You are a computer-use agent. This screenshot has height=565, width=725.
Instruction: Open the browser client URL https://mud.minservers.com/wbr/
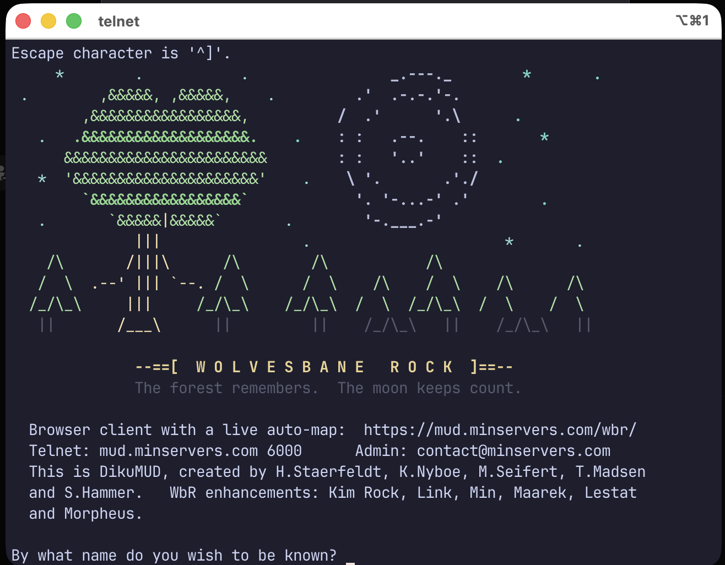(x=500, y=430)
